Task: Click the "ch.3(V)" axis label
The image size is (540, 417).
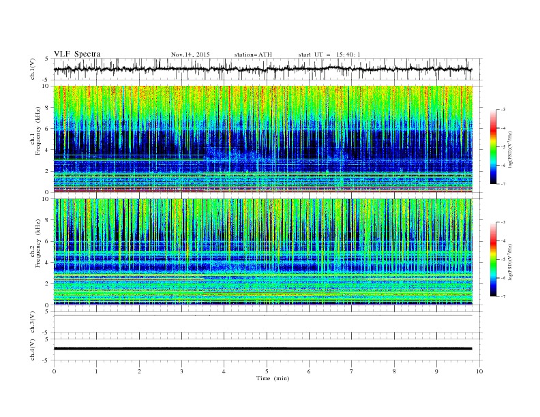Action: (x=33, y=322)
